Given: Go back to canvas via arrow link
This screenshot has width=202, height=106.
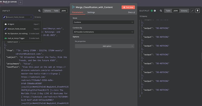Looking at the screenshot, I should (8, 2).
